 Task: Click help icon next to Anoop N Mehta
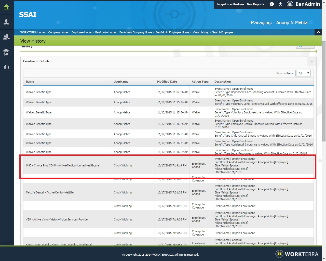pos(311,22)
